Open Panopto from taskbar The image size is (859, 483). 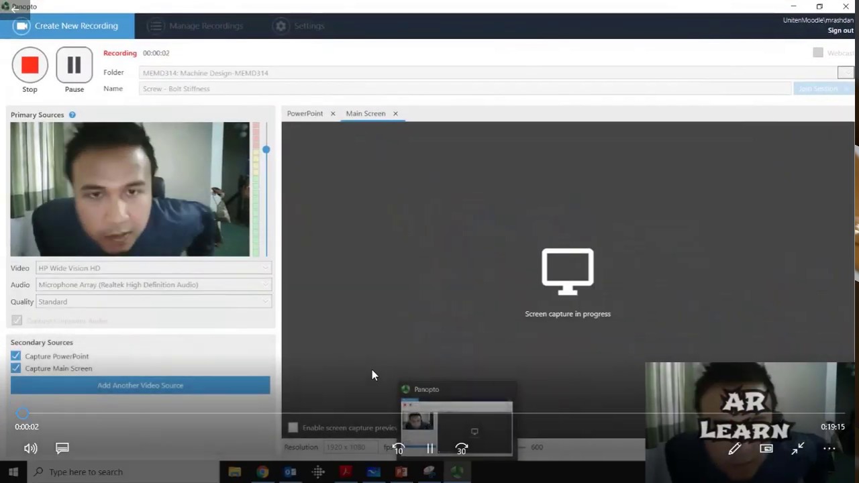457,472
